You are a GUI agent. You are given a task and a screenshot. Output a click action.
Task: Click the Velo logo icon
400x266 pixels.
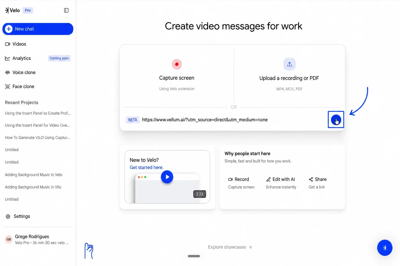pyautogui.click(x=7, y=10)
